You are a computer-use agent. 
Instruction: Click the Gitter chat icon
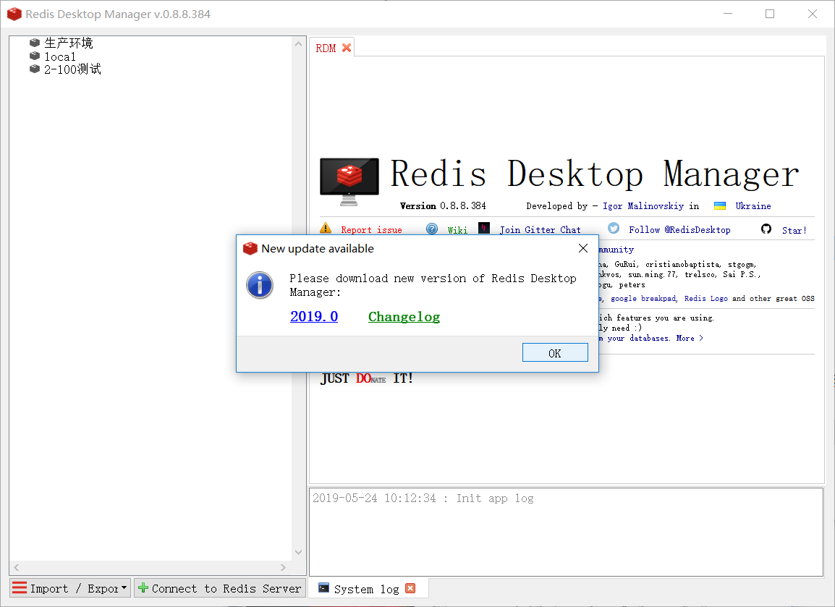tap(483, 228)
